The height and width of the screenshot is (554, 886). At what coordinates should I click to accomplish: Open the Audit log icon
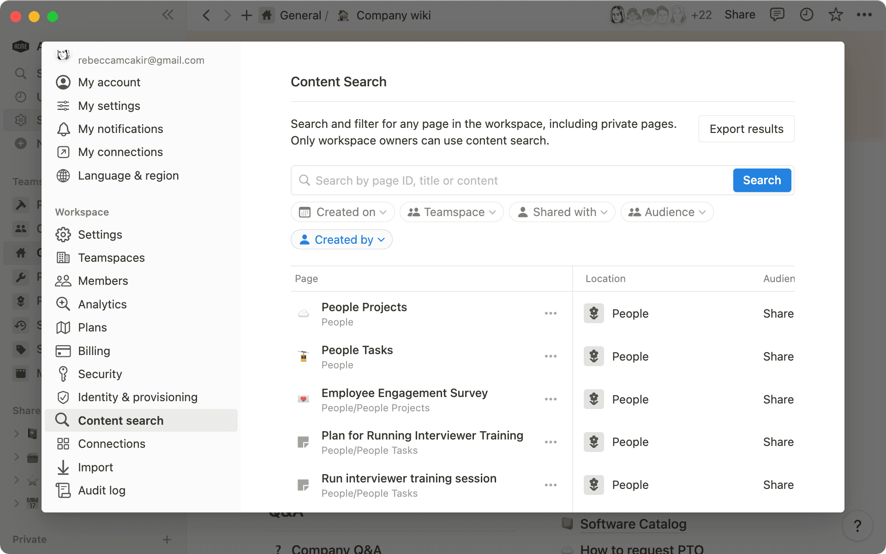coord(63,490)
